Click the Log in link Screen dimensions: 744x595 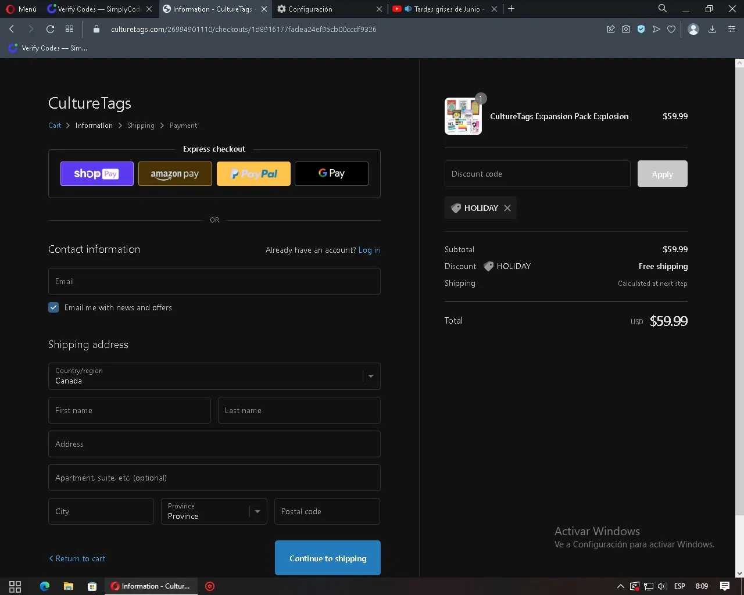tap(369, 250)
